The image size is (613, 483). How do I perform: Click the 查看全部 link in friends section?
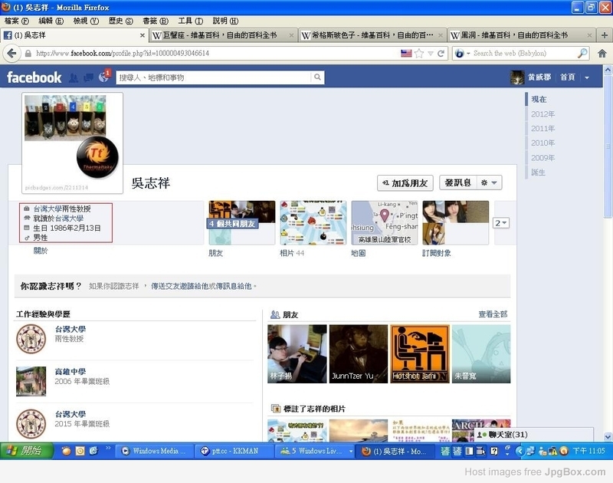pos(493,314)
